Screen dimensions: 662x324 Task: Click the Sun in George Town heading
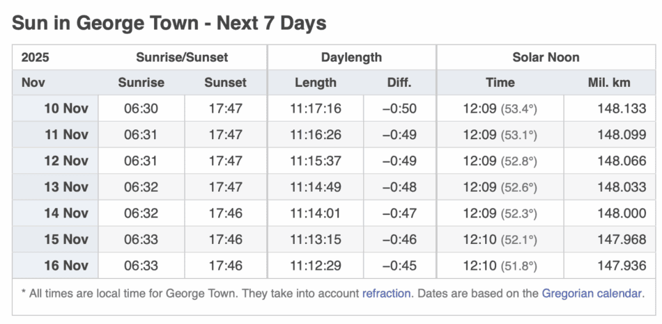click(169, 23)
